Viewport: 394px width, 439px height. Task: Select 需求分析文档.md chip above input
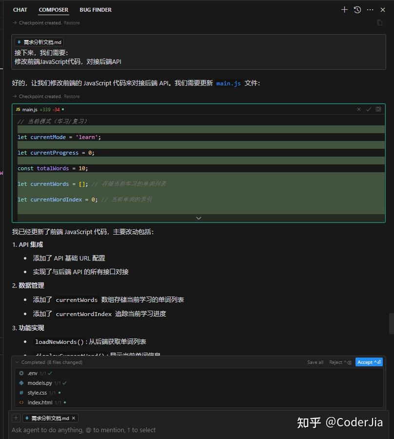(50, 418)
